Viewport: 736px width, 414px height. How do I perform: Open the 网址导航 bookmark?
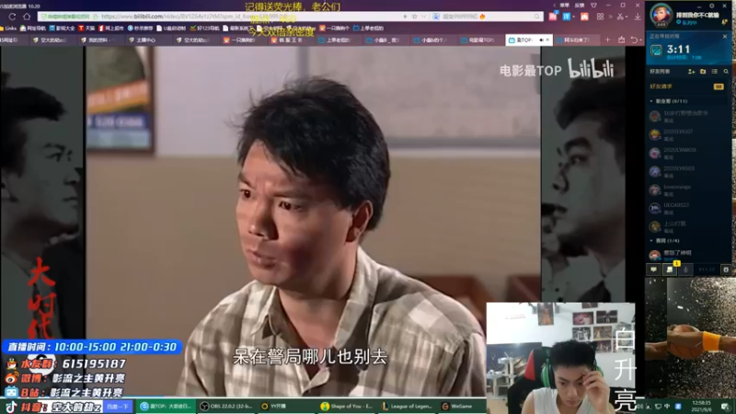point(33,29)
